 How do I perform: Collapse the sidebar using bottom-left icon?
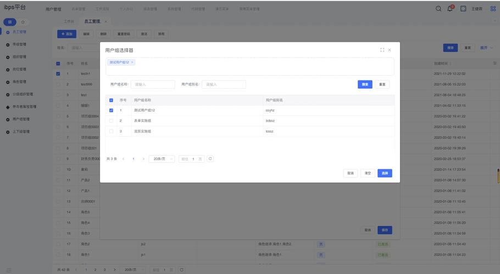(x=9, y=270)
